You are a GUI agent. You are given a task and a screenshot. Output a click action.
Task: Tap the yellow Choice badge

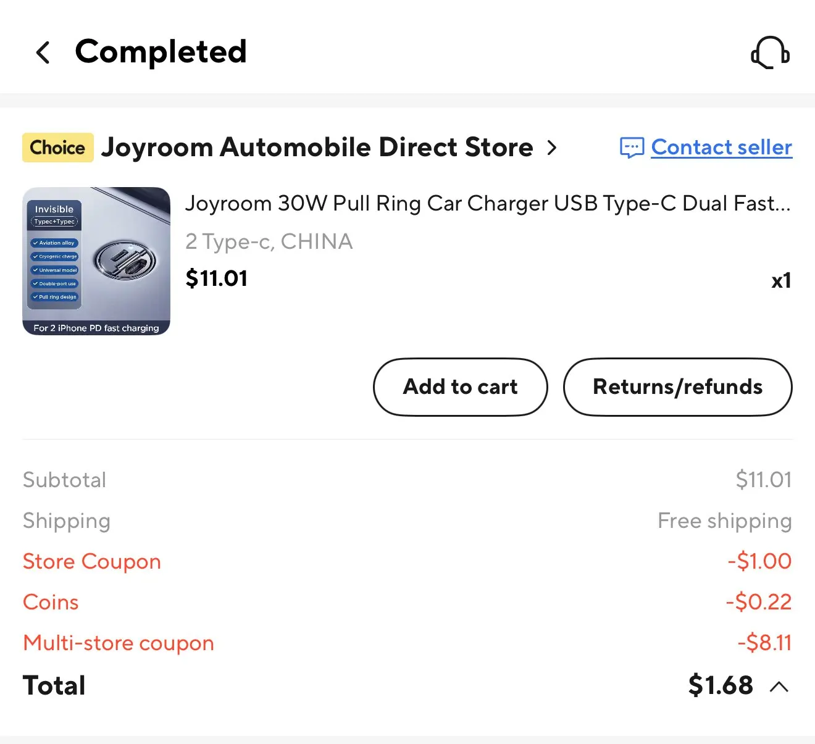[58, 148]
